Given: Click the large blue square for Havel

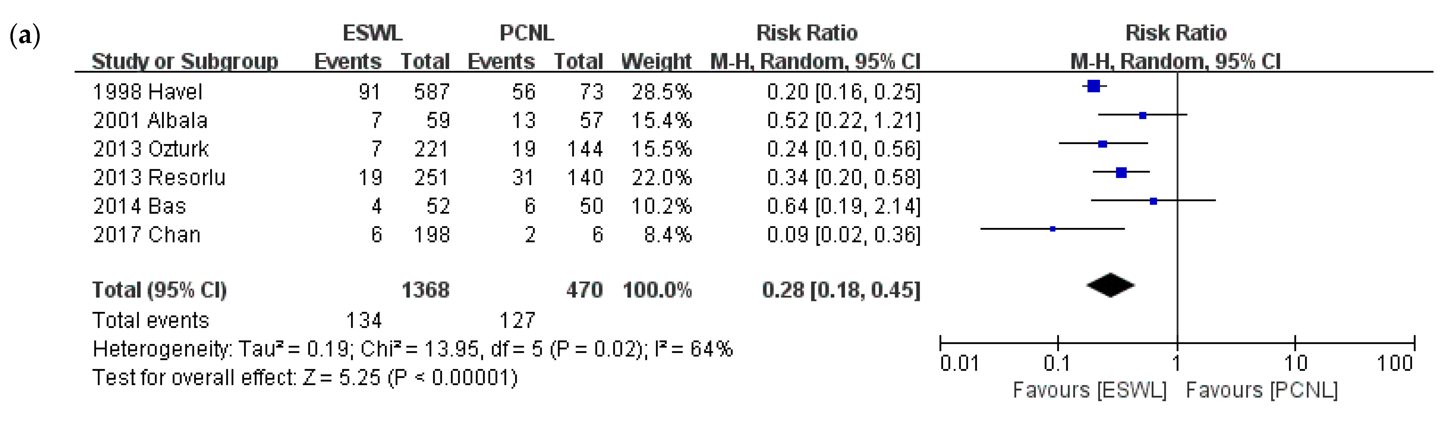Looking at the screenshot, I should click(1093, 87).
